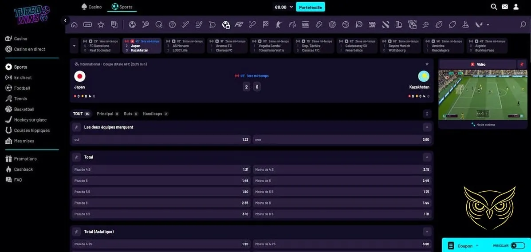531x252 pixels.
Task: Expand the Coupon bet slip
Action: pyautogui.click(x=464, y=246)
